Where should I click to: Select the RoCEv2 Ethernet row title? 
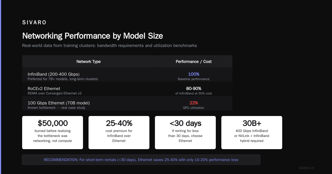coord(44,89)
